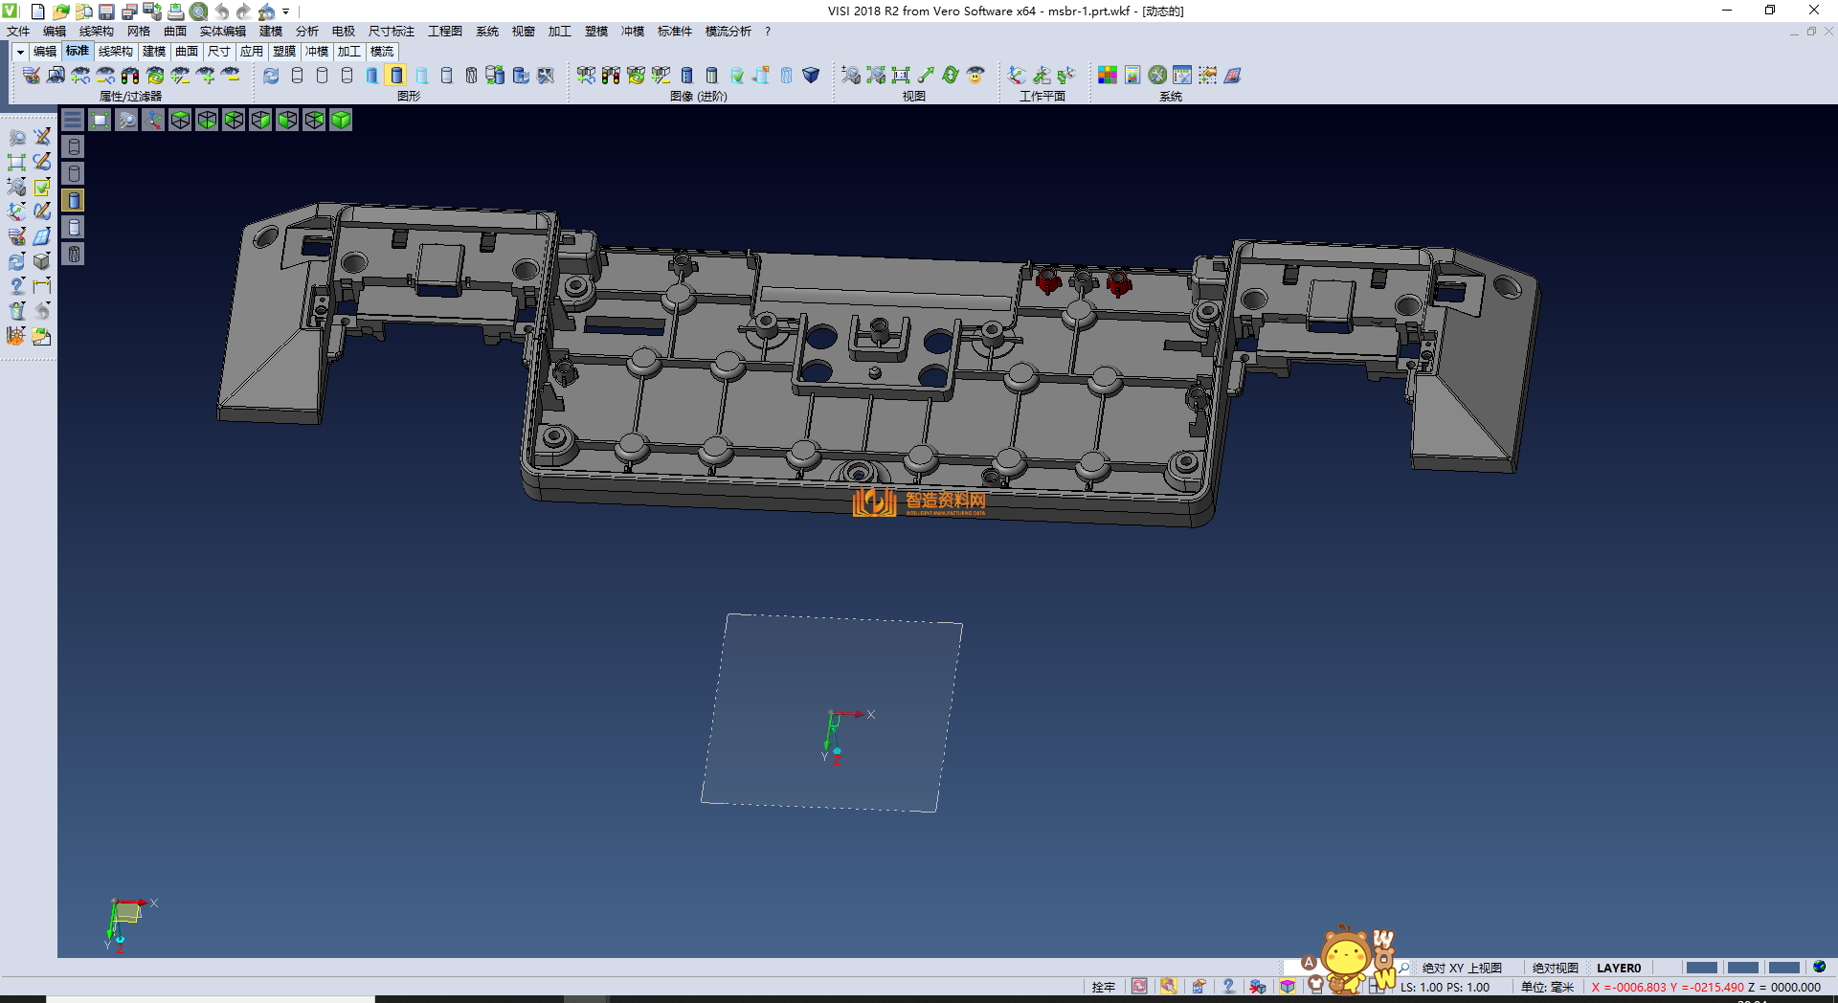1838x1003 pixels.
Task: Toggle the highlighted shaded cylinder display mode
Action: click(x=396, y=75)
